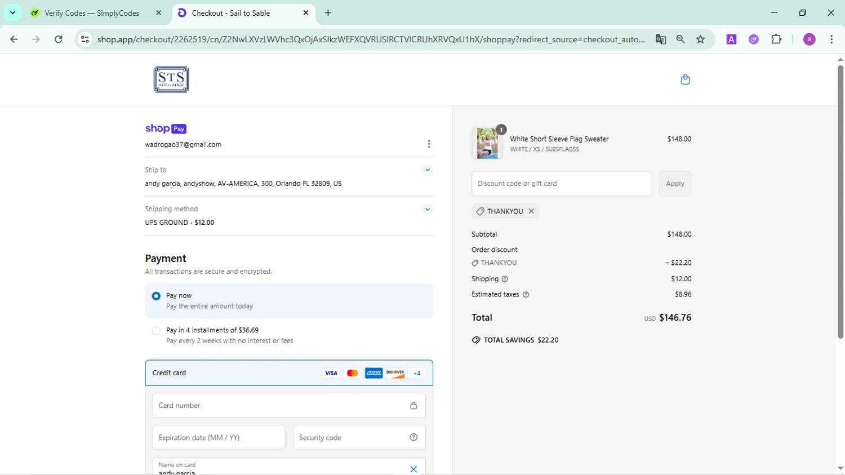Image resolution: width=845 pixels, height=475 pixels.
Task: Expand the Ship to address dropdown
Action: pos(428,170)
